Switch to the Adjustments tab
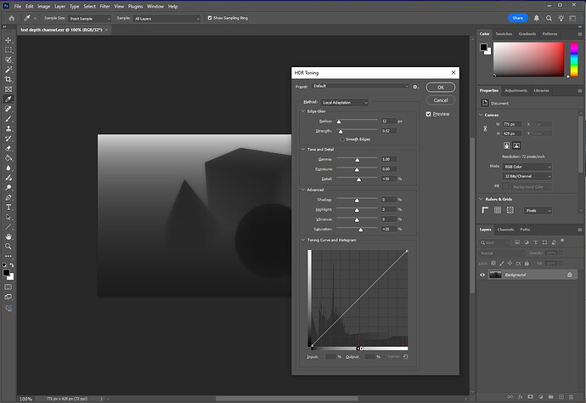 (x=516, y=91)
